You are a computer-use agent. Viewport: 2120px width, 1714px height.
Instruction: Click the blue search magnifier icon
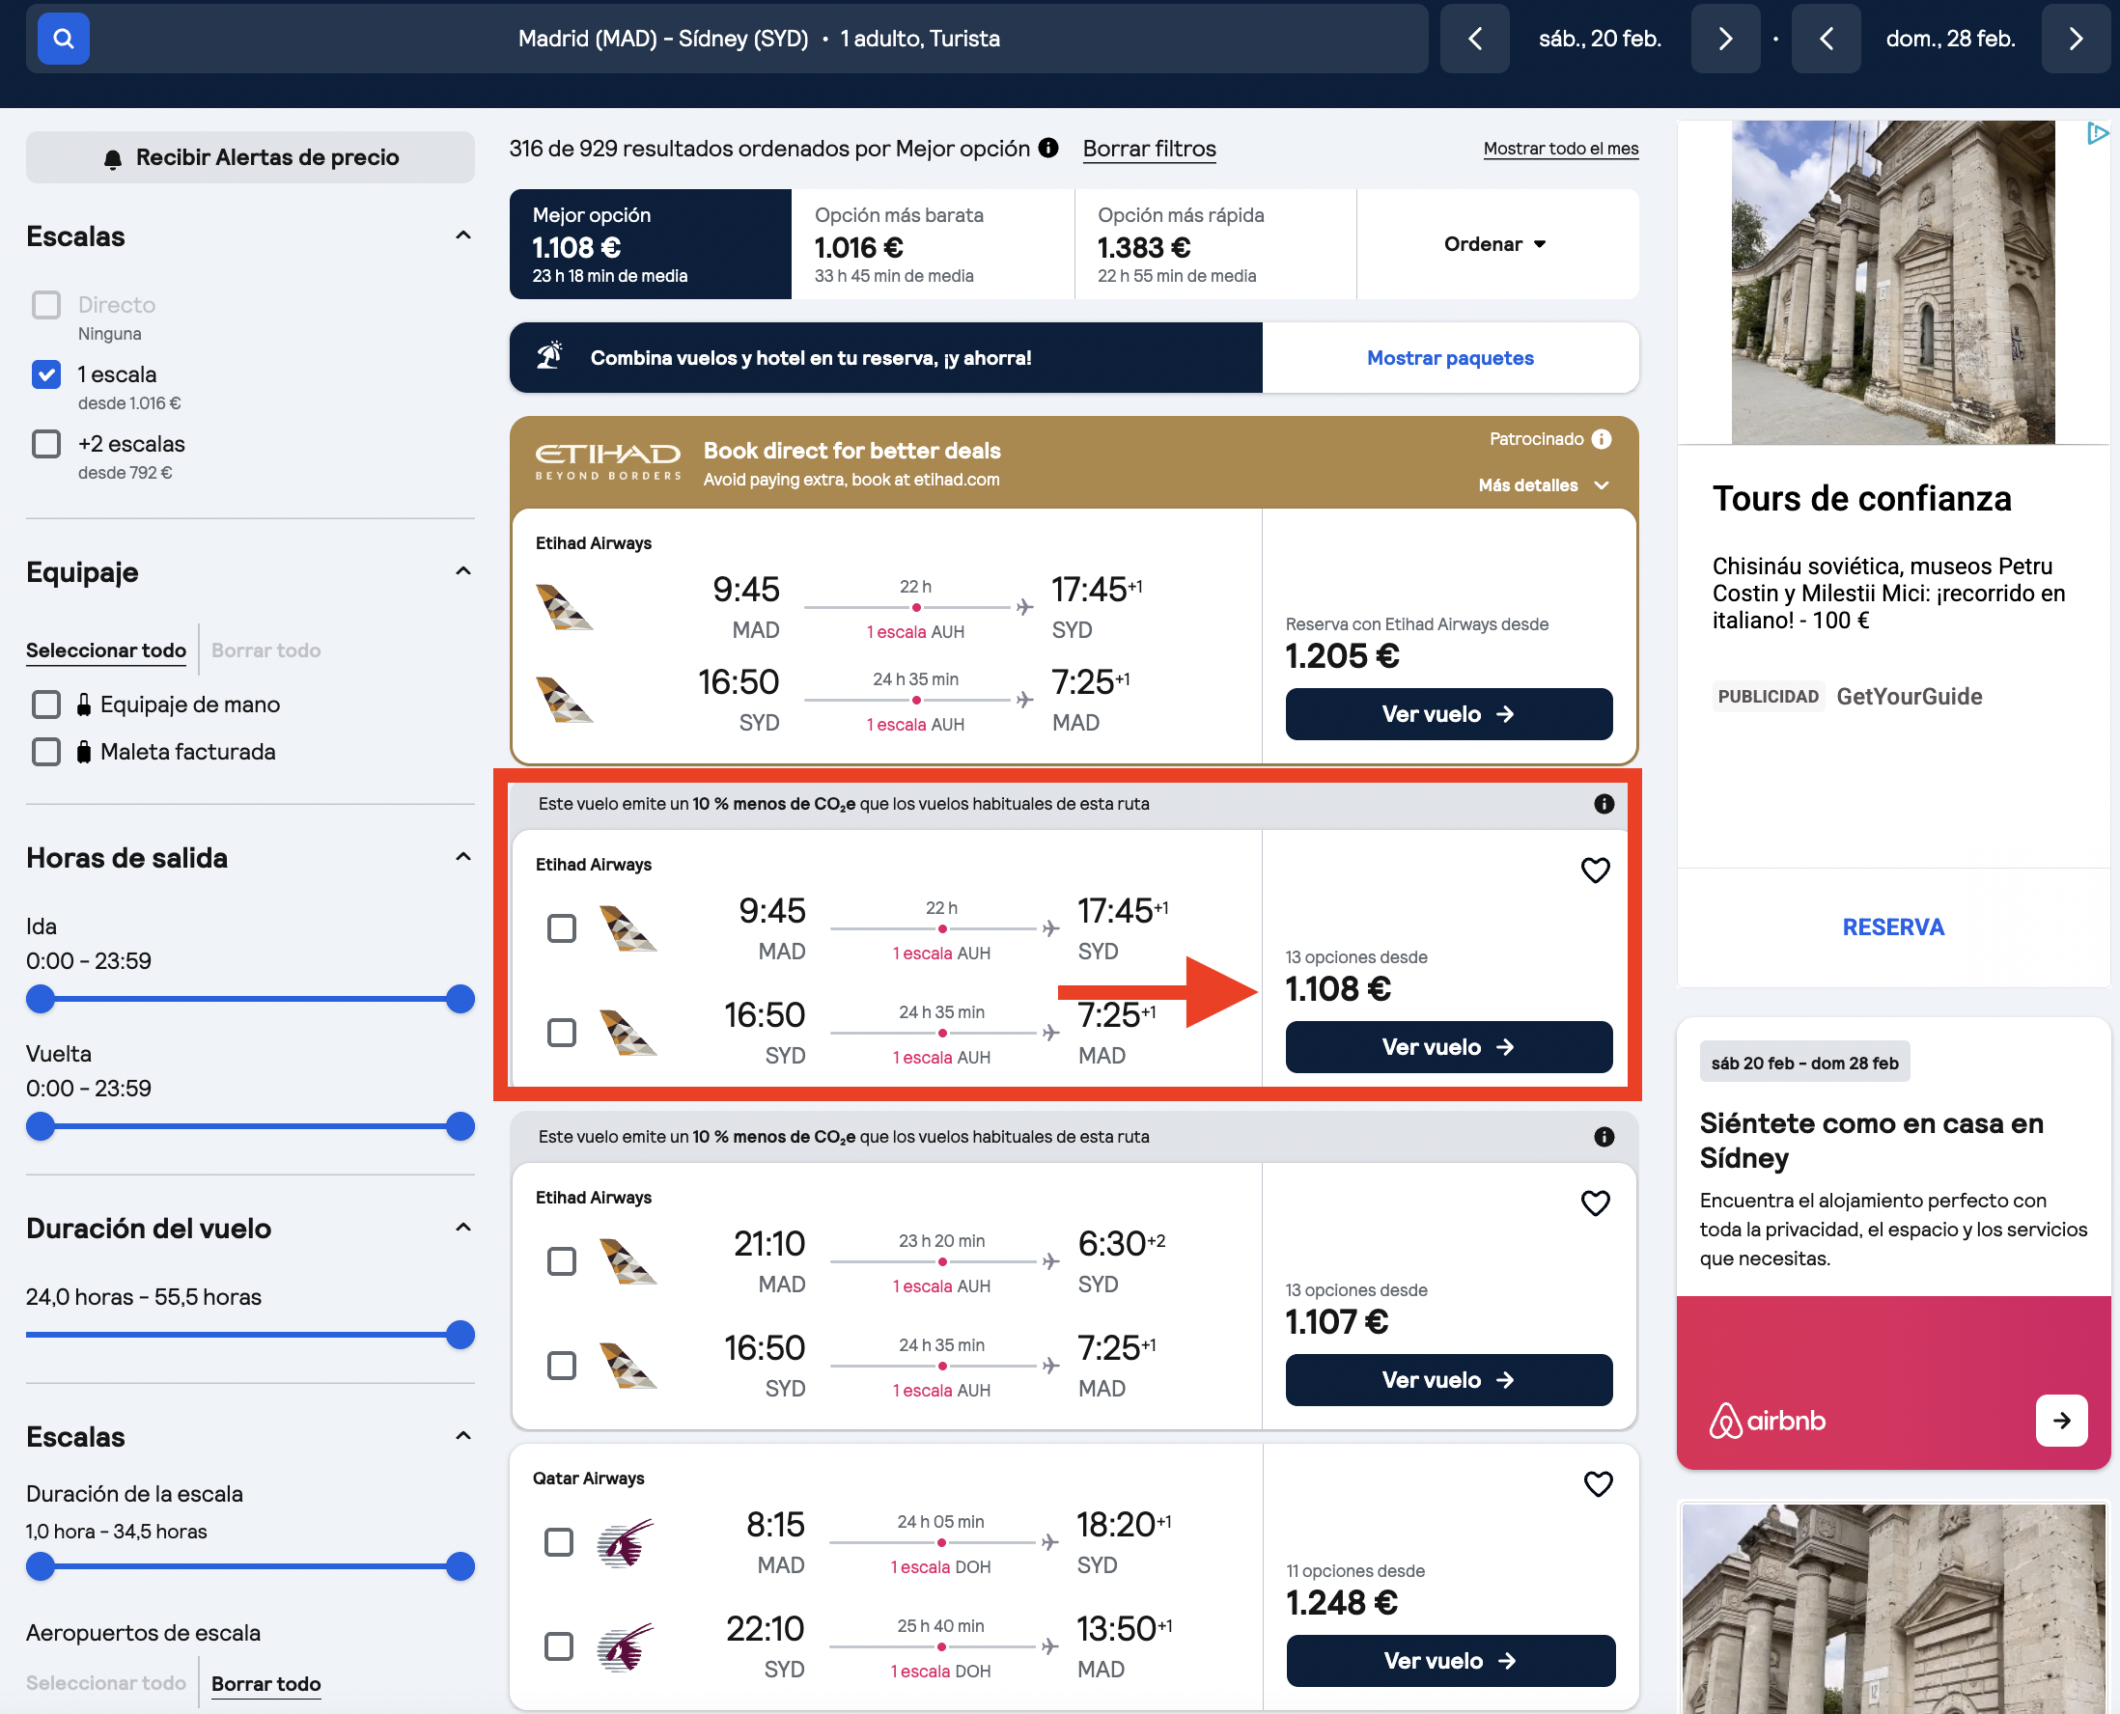pyautogui.click(x=63, y=39)
